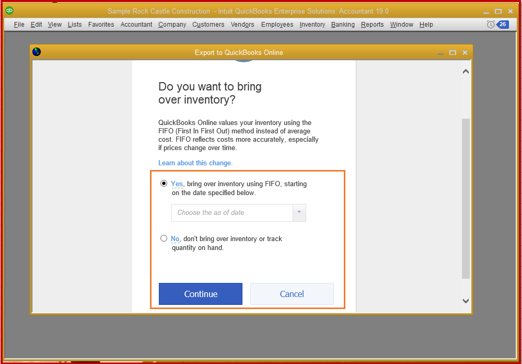Screen dimensions: 522x364
Task: Open the Reports menu
Action: pos(372,25)
